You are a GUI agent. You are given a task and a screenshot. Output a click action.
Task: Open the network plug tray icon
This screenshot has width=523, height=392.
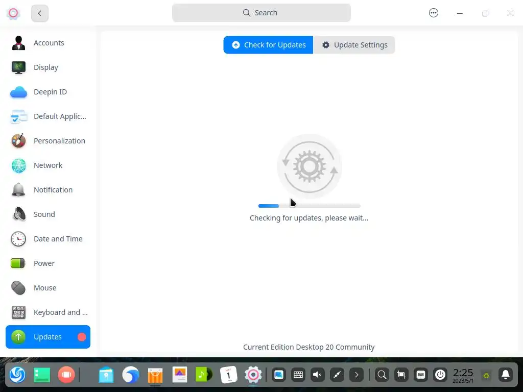337,375
